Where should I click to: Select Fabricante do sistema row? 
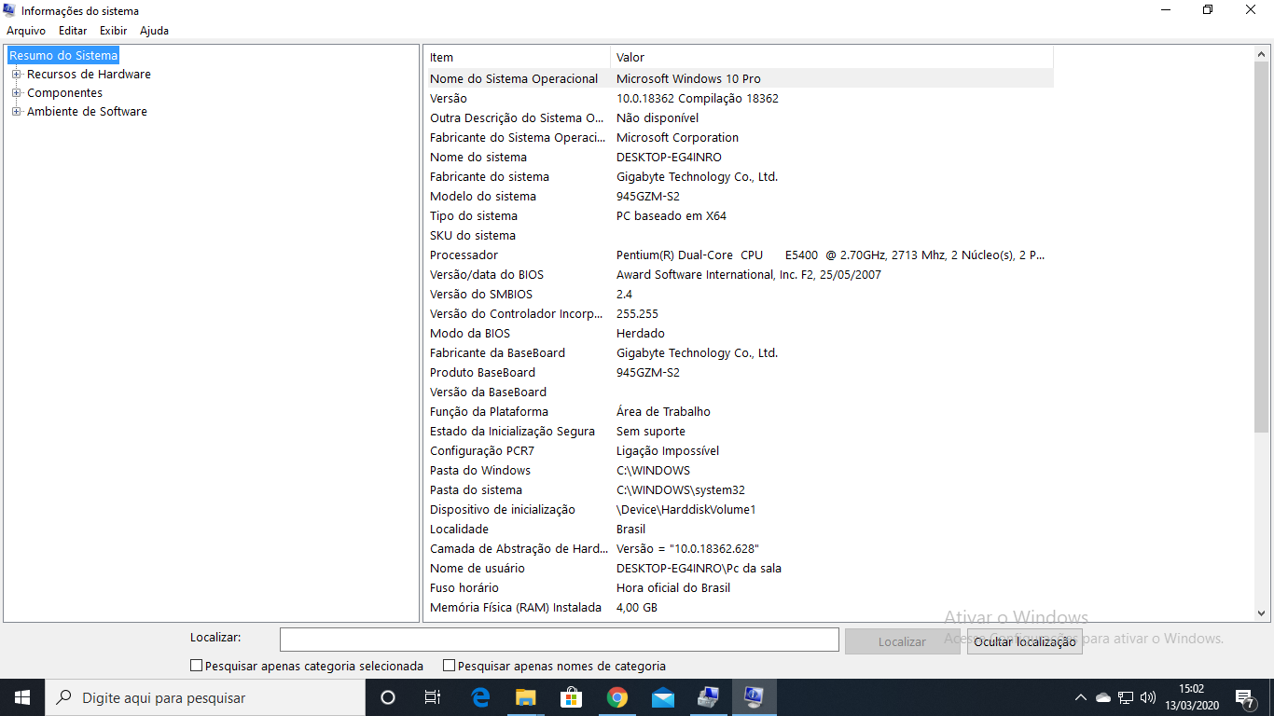coord(740,176)
